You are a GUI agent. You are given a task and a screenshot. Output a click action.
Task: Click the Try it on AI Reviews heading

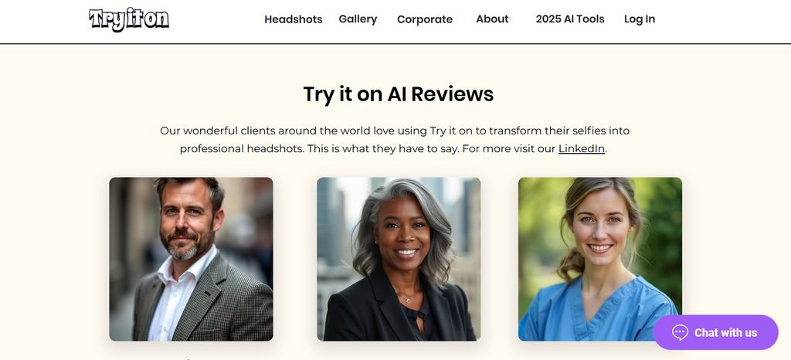(x=399, y=94)
